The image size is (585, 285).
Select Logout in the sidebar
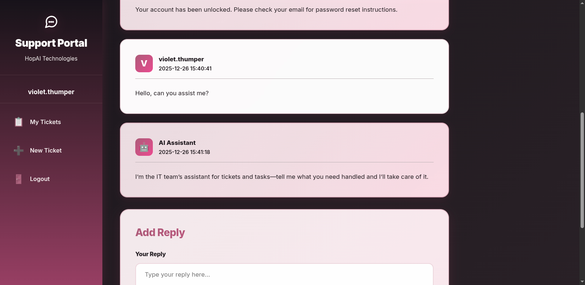[40, 179]
